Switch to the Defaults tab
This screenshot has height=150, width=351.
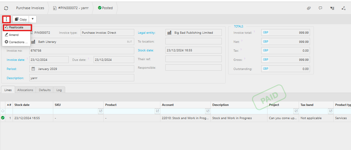point(45,90)
